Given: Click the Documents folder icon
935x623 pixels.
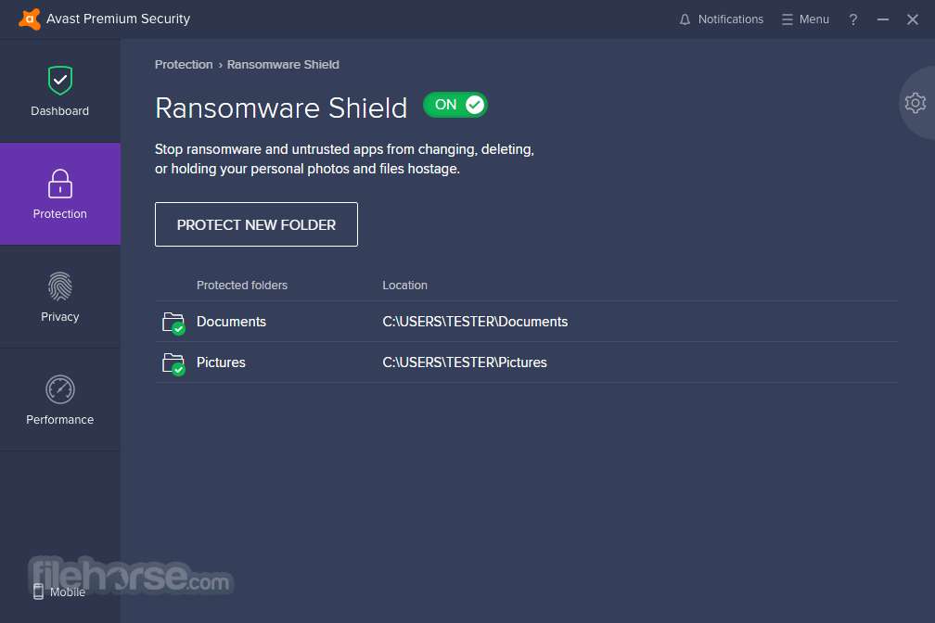Looking at the screenshot, I should point(173,323).
